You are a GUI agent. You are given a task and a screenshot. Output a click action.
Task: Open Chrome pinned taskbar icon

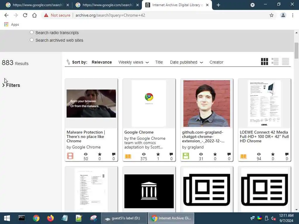36,218
